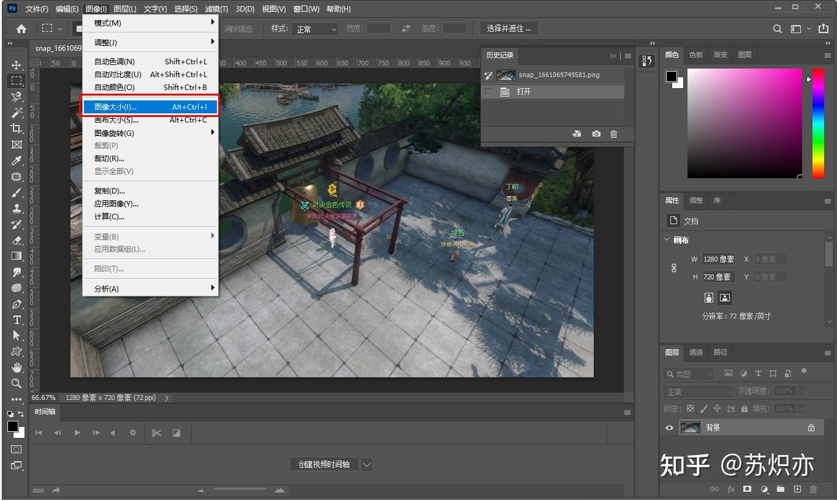Select the Move tool

pyautogui.click(x=17, y=65)
